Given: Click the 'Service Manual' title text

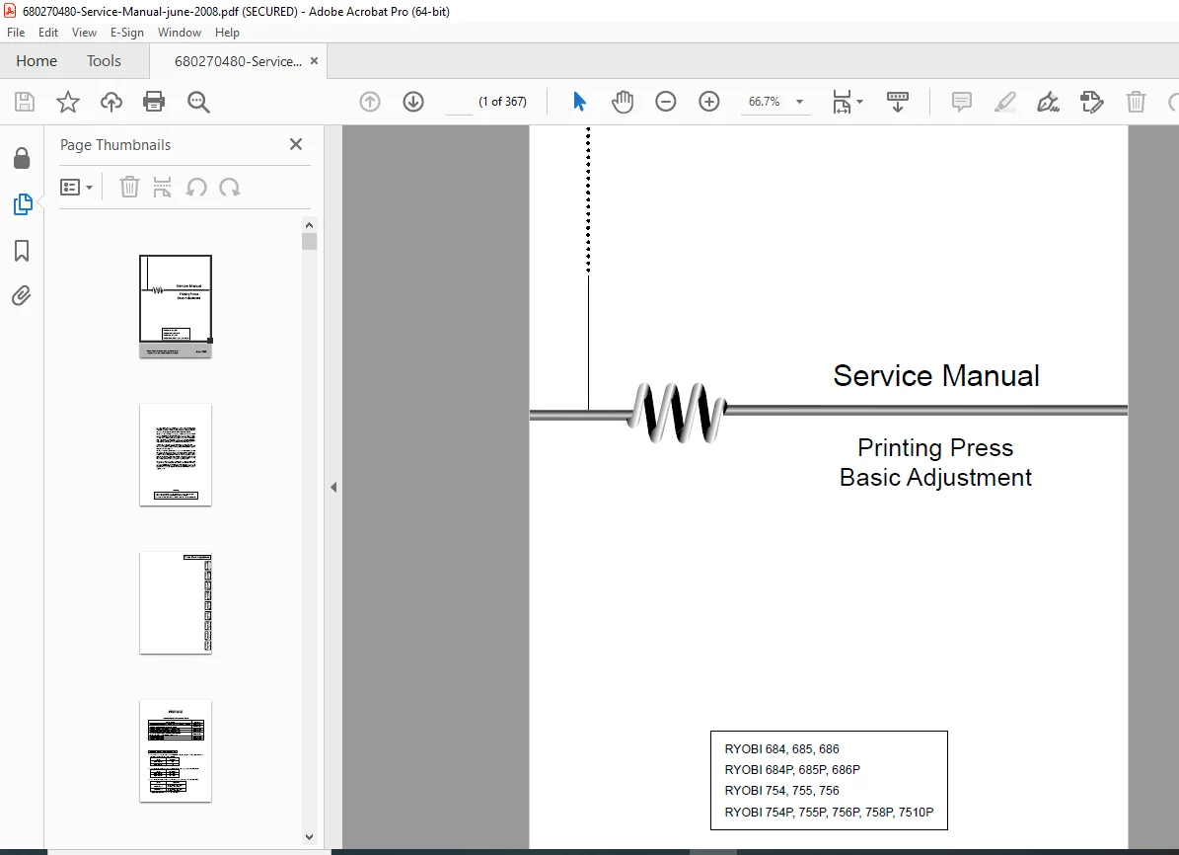Looking at the screenshot, I should [936, 375].
